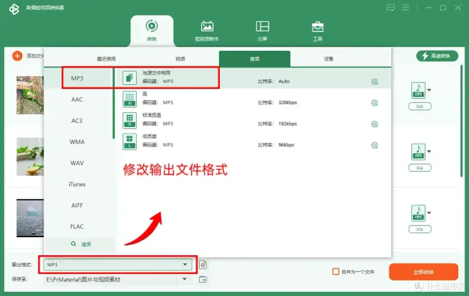Select the 音频 audio format tab
Viewport: 469px width, 296px height.
[x=254, y=59]
